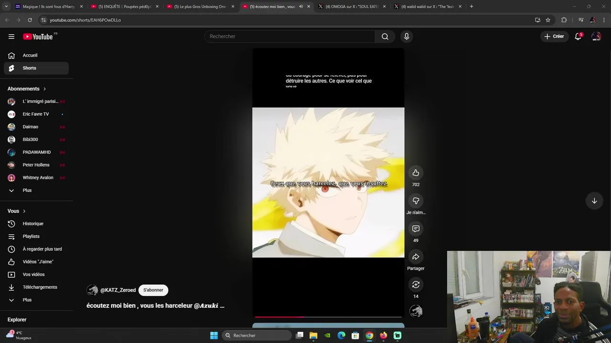611x343 pixels.
Task: Open À regarder plus tard
Action: [36, 249]
